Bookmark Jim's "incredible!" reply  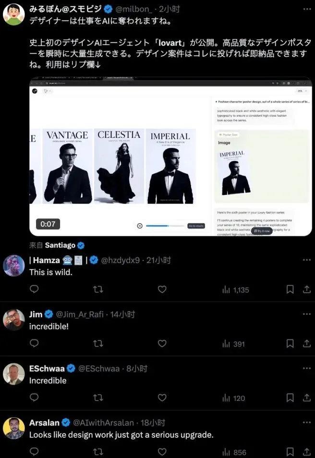[x=290, y=344]
